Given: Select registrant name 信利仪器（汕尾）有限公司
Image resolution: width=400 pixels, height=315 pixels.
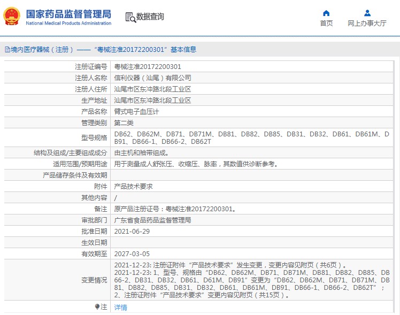Looking at the screenshot, I should click(152, 78).
